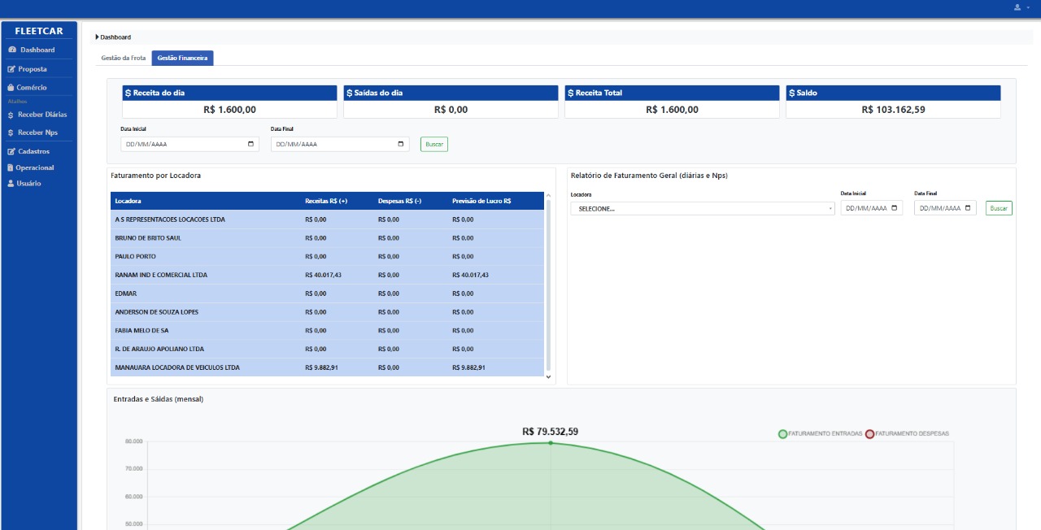This screenshot has width=1041, height=530.
Task: Click the Dashboard breadcrumb triangle
Action: (97, 37)
